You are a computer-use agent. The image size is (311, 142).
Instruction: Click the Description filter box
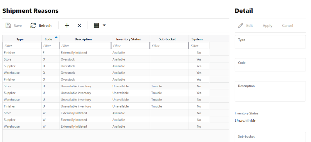point(85,46)
